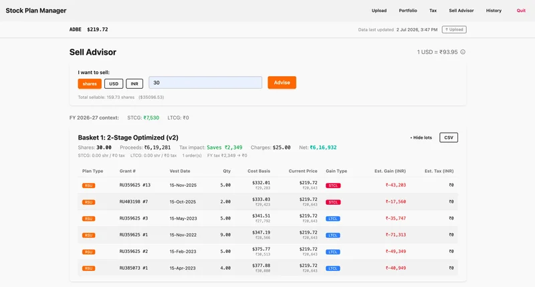535x287 pixels.
Task: Export basket via CSV button
Action: (448, 137)
